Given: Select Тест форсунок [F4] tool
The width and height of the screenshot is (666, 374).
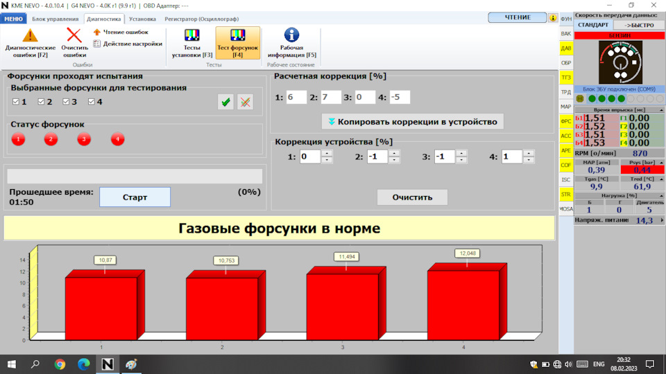Looking at the screenshot, I should [237, 43].
